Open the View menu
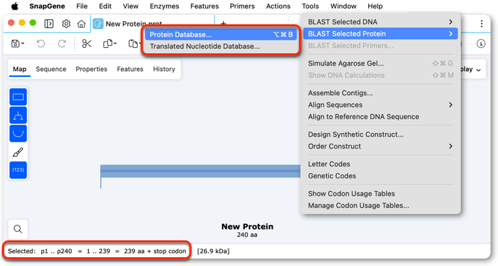The image size is (498, 266). (x=131, y=6)
